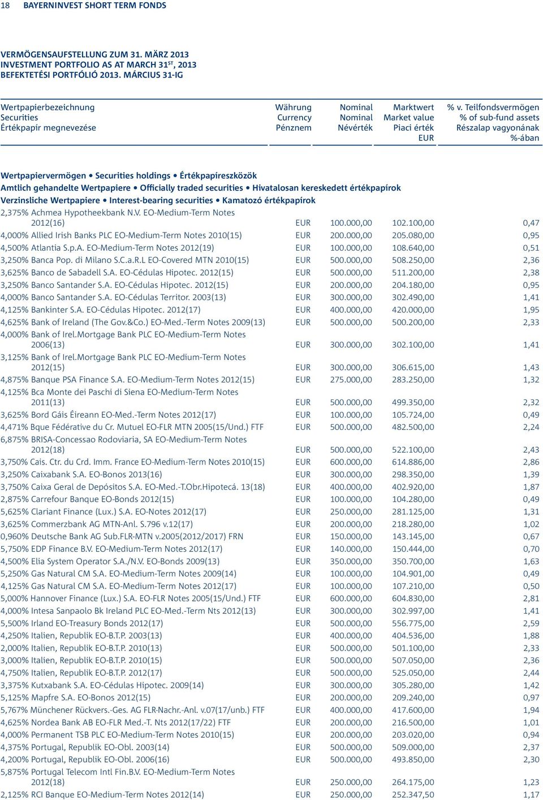Click row '5,625% Clariant Finance (Lux.)'
Screen dimensions: 543x800
click(270, 512)
